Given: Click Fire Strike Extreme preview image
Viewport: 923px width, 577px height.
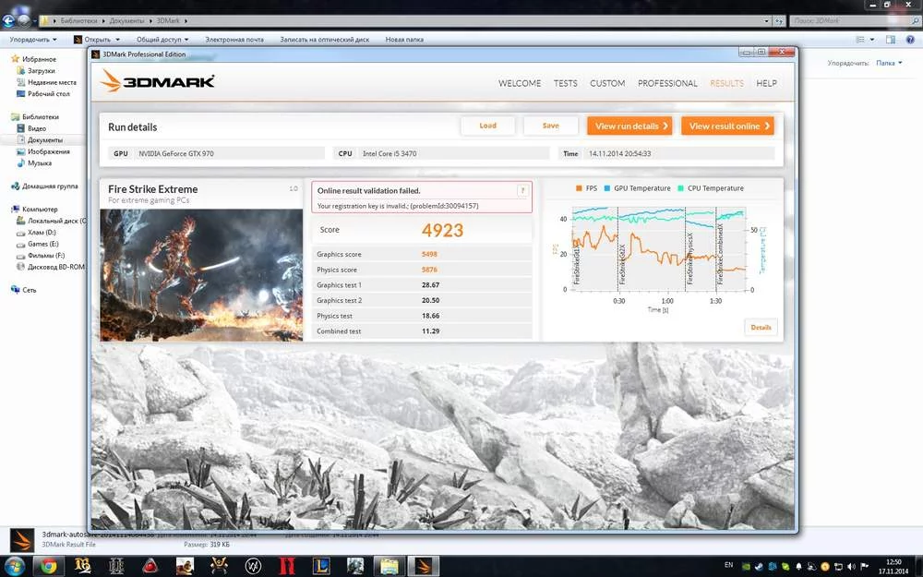Looking at the screenshot, I should pyautogui.click(x=201, y=275).
